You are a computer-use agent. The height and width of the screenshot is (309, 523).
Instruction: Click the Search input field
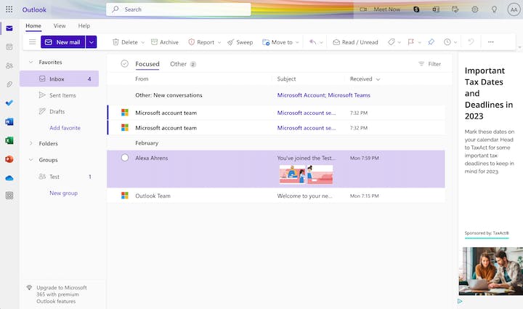(x=179, y=9)
